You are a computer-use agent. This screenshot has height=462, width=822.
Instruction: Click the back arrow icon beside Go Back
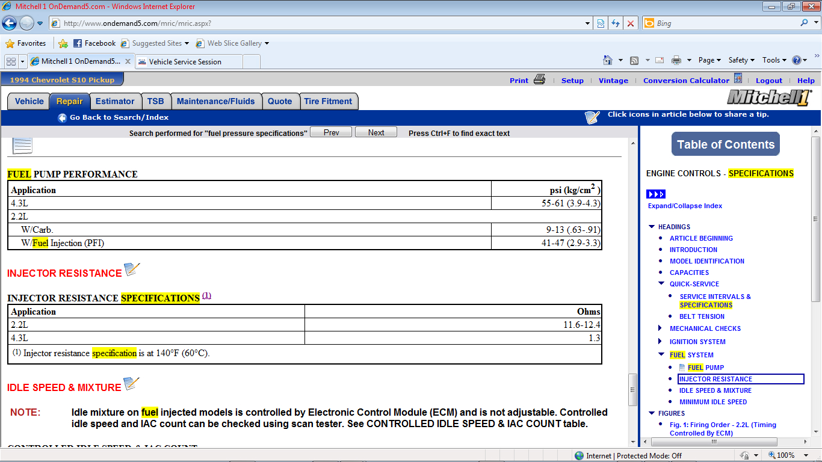pos(62,118)
